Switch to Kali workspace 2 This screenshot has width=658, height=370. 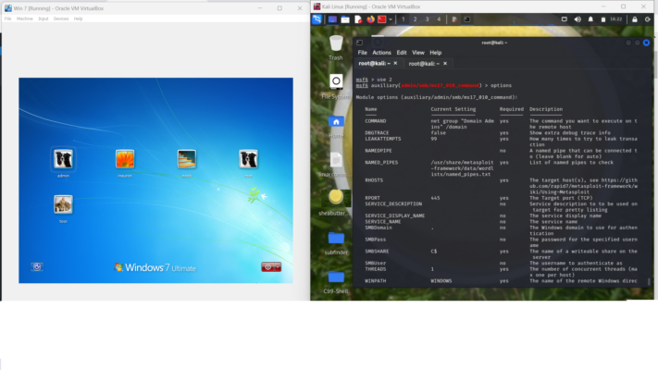click(415, 19)
